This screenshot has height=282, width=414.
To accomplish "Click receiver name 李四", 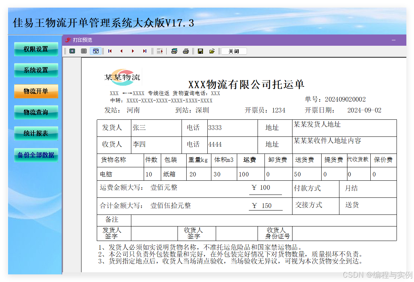I will (x=139, y=144).
